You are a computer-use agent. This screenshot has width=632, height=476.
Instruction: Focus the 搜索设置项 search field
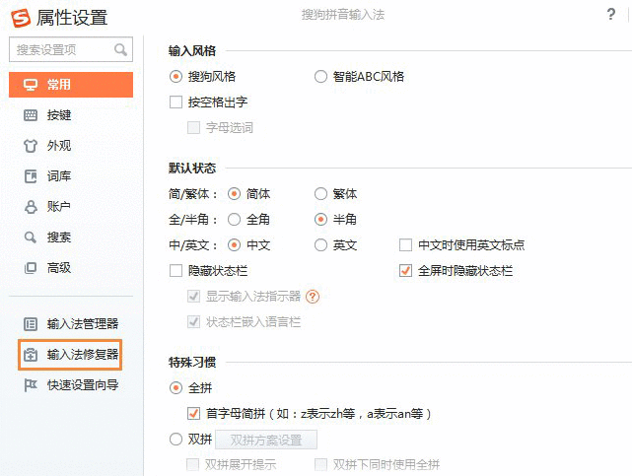[71, 49]
